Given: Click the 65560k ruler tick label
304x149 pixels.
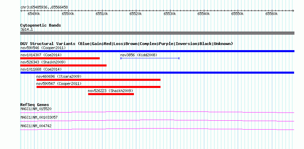Looking at the screenshot, I should (272, 14).
